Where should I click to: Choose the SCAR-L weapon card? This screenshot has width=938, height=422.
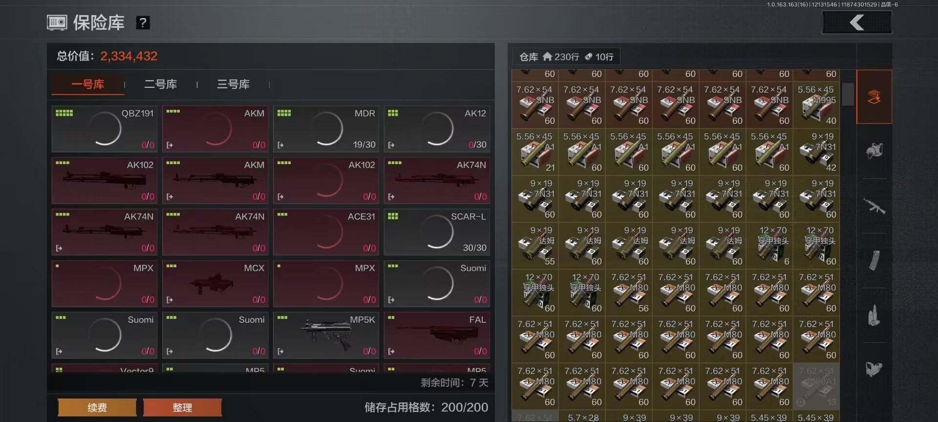point(437,232)
